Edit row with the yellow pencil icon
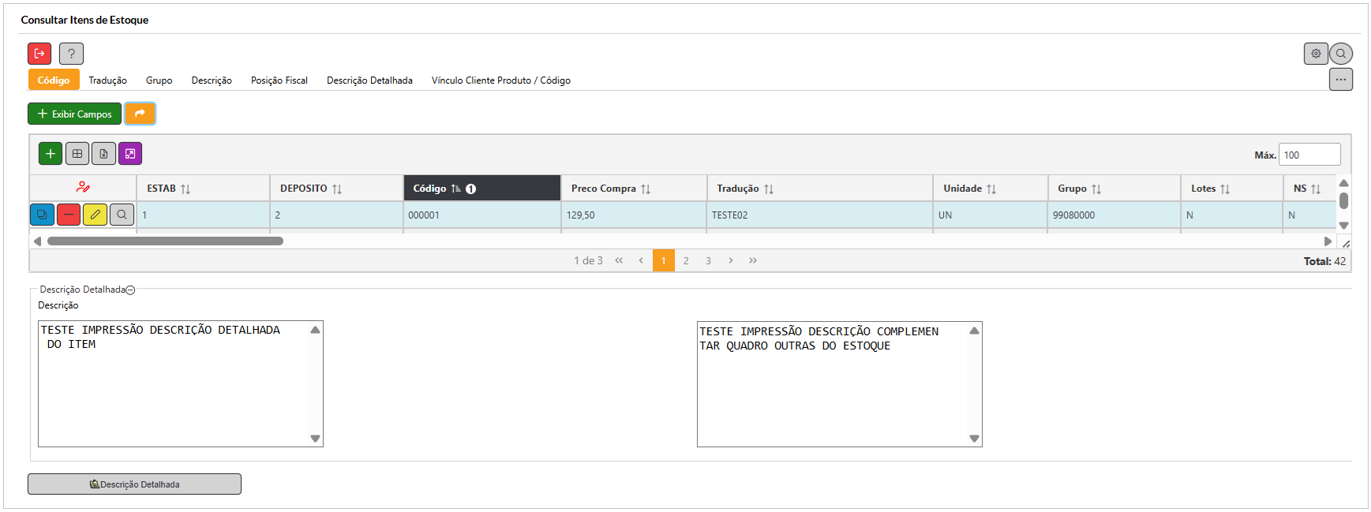The image size is (1371, 512). (95, 215)
